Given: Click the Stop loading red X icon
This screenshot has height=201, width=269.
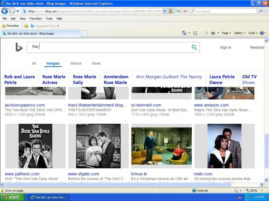Looking at the screenshot, I should click(x=185, y=11).
